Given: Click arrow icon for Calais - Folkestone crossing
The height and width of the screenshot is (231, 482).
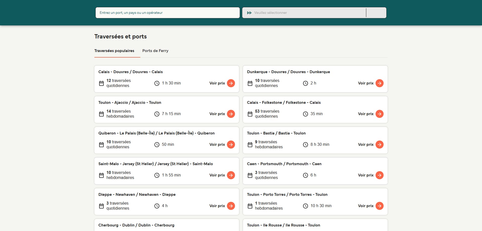Looking at the screenshot, I should tap(380, 114).
